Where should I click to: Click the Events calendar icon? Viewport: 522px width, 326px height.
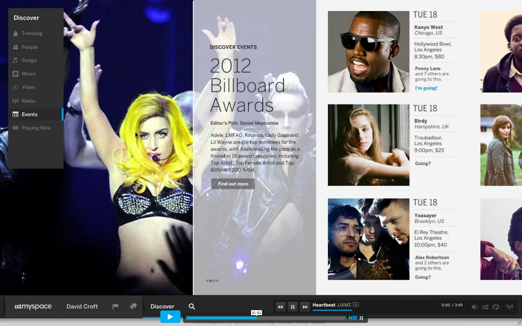click(x=15, y=114)
